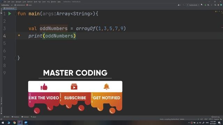
Task: Open the Help menu
Action: click(x=59, y=2)
